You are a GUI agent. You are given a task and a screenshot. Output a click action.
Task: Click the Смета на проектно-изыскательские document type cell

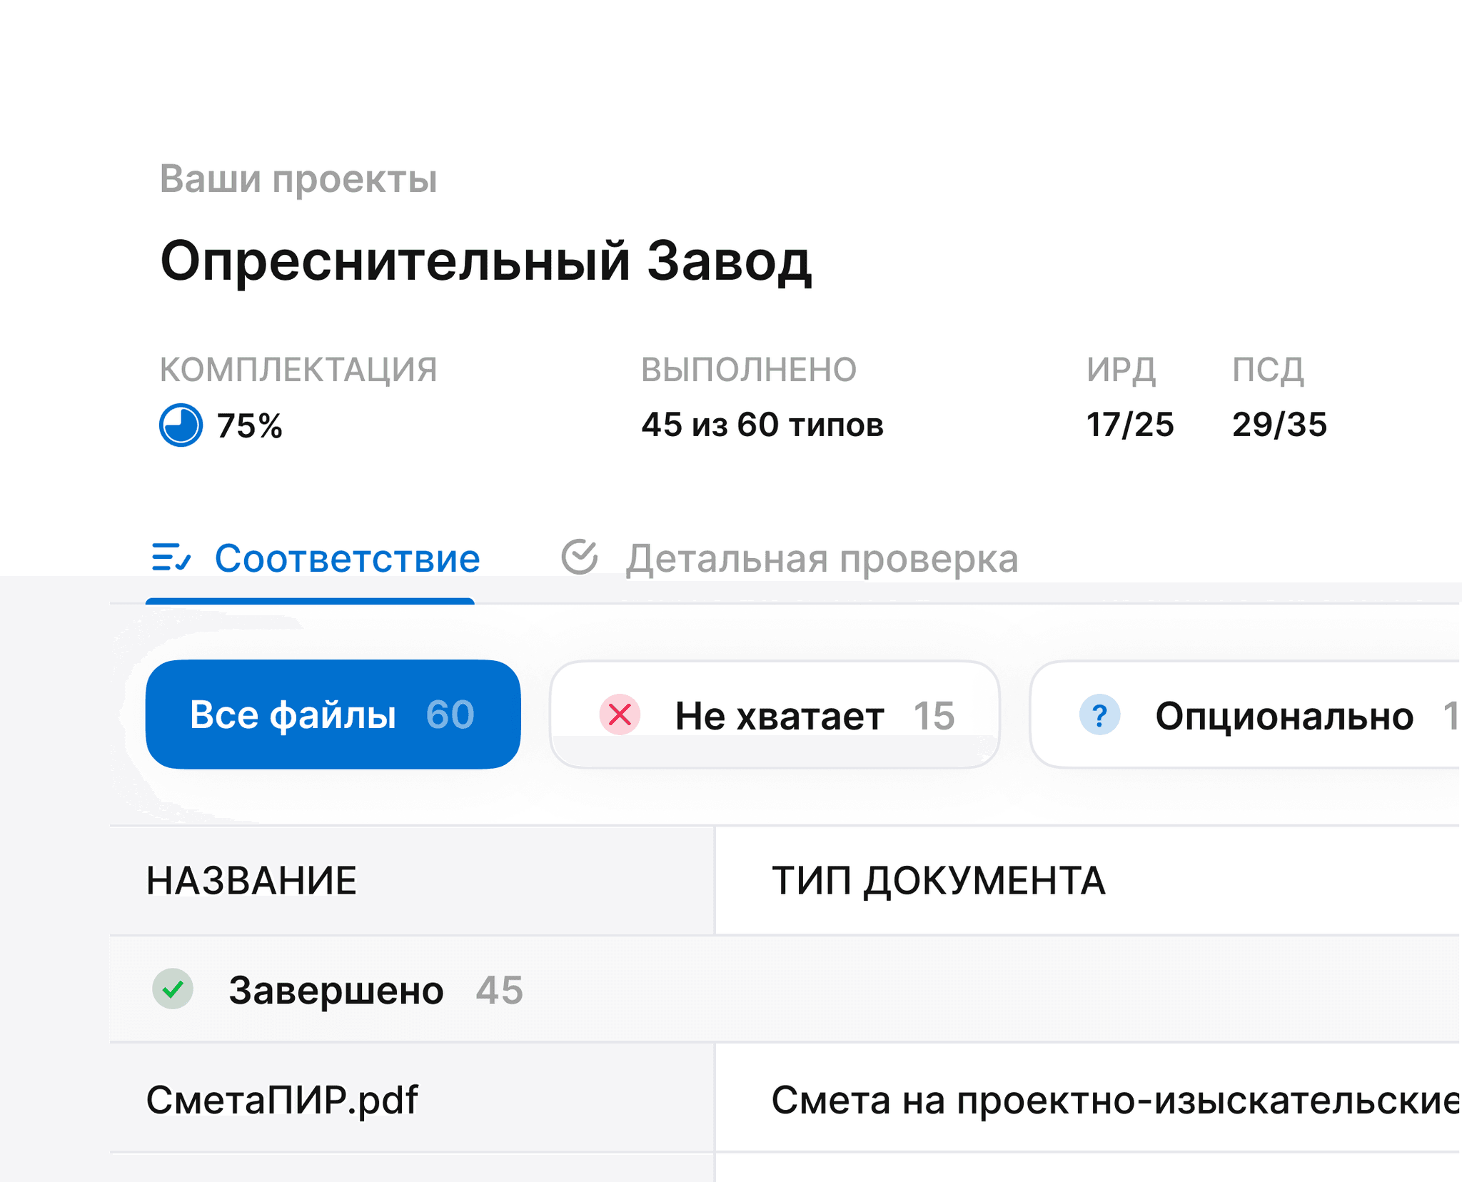point(1114,1100)
